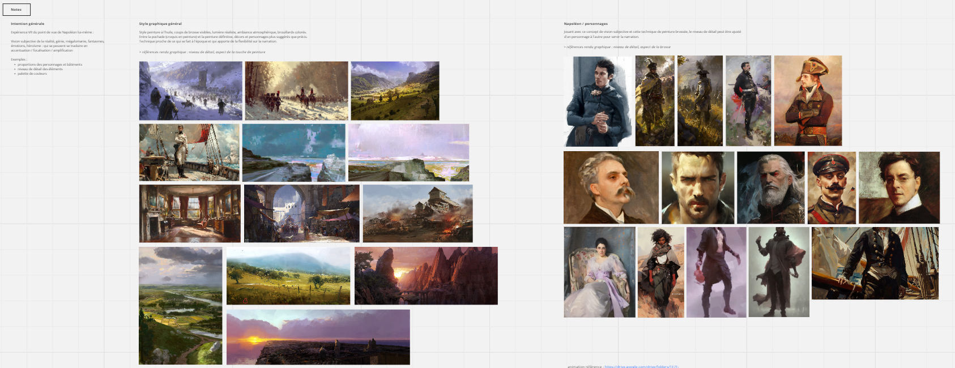Viewport: 955px width, 368px height.
Task: Select the Napoleon bicorne hat portrait
Action: 808,101
